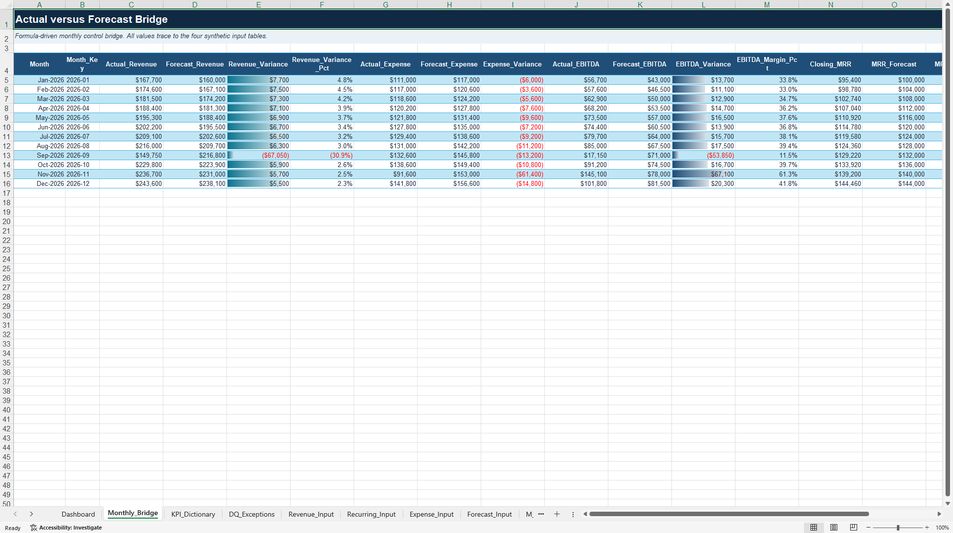Open the DQ_Exceptions sheet tab
This screenshot has height=533, width=953.
tap(252, 514)
